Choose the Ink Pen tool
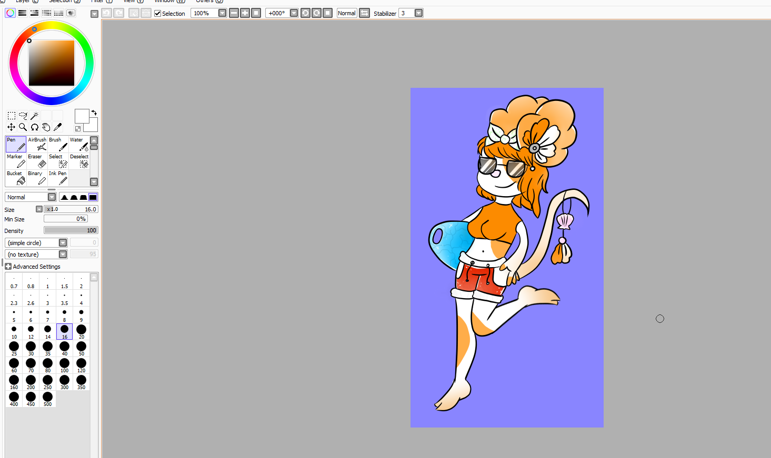This screenshot has height=458, width=771. point(58,178)
